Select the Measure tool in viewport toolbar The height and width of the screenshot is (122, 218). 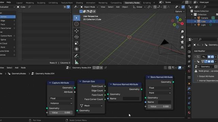pyautogui.click(x=76, y=62)
